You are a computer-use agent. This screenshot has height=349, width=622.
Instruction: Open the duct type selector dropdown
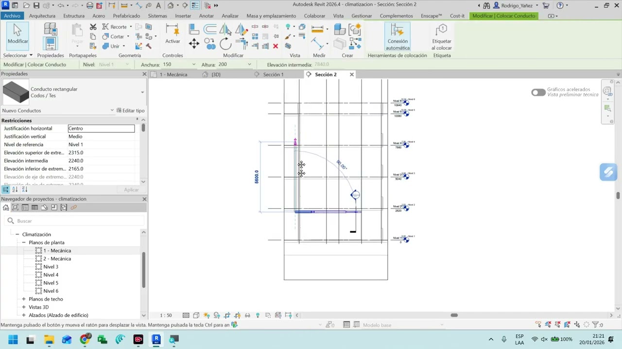click(x=142, y=92)
